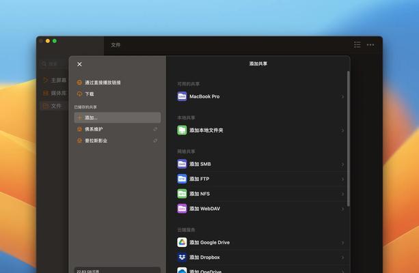Viewport: 419px width, 273px height.
Task: Click the green fullscreen window button
Action: tap(55, 41)
